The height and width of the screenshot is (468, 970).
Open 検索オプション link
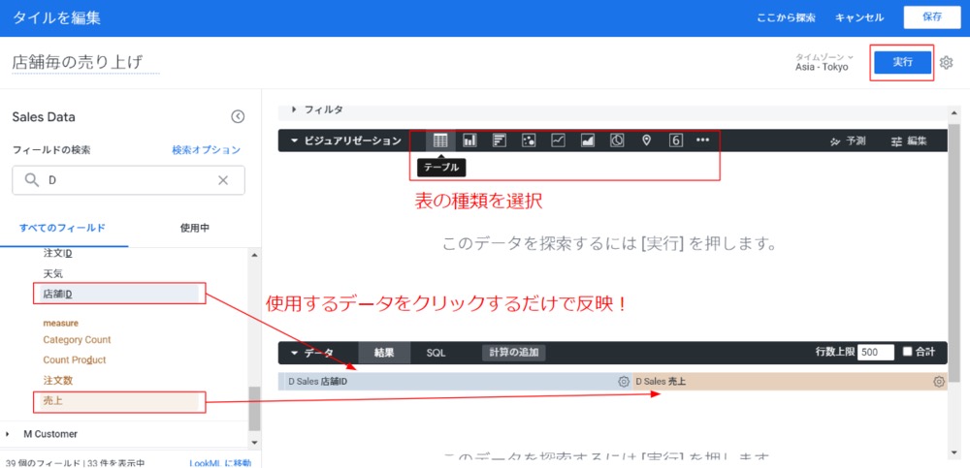(x=206, y=149)
